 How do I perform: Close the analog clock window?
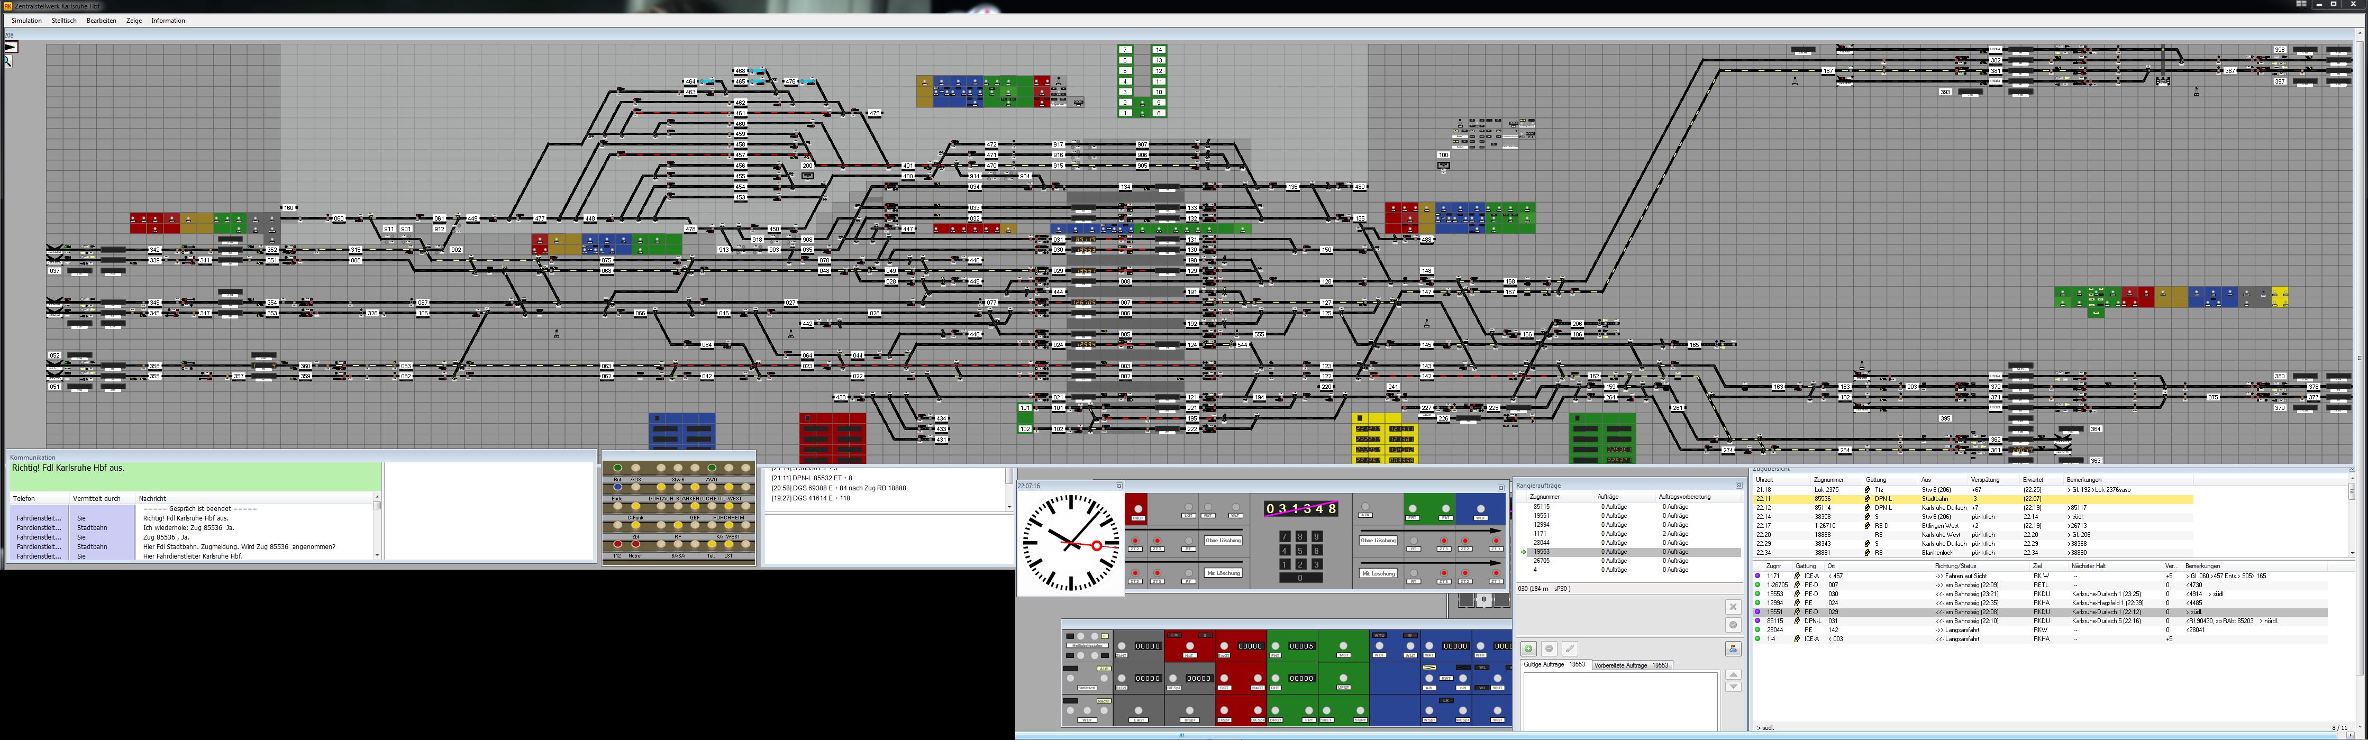pos(1119,486)
